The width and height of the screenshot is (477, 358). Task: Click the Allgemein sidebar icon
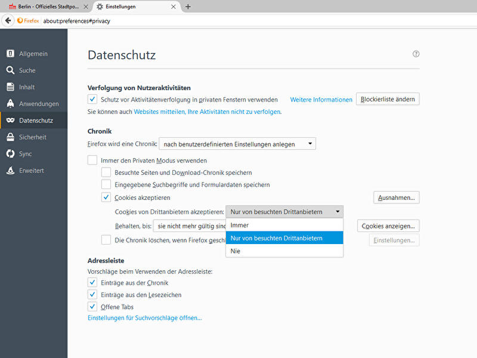pos(10,54)
